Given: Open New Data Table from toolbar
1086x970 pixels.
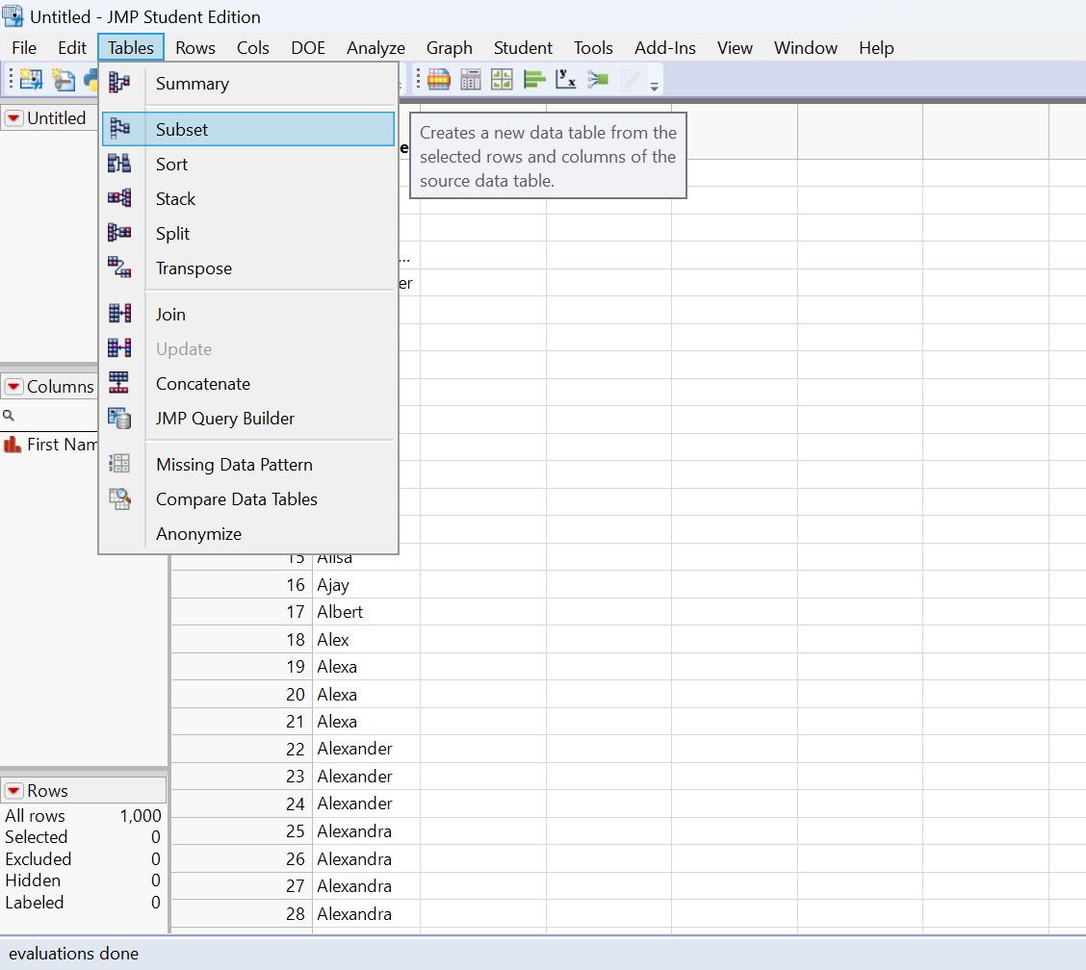Looking at the screenshot, I should tap(31, 80).
